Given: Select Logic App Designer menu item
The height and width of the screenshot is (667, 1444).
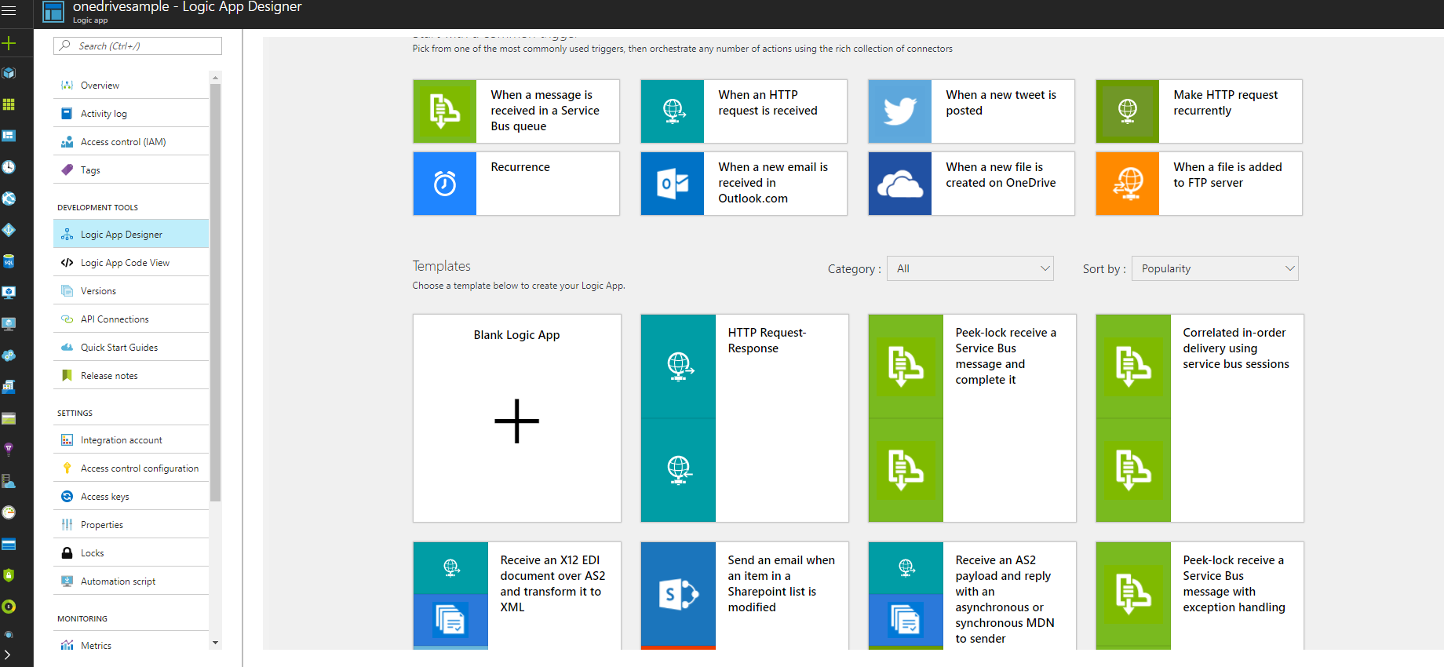Looking at the screenshot, I should click(131, 235).
